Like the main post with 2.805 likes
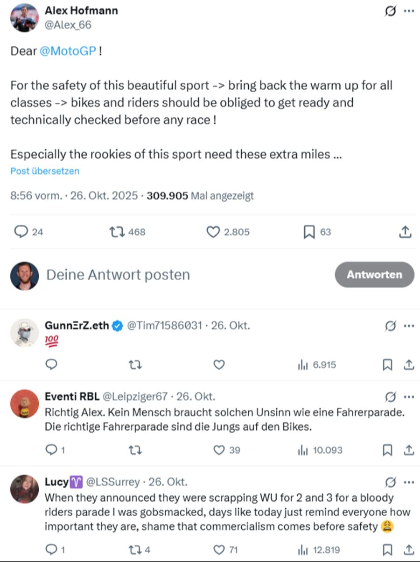 coord(213,232)
